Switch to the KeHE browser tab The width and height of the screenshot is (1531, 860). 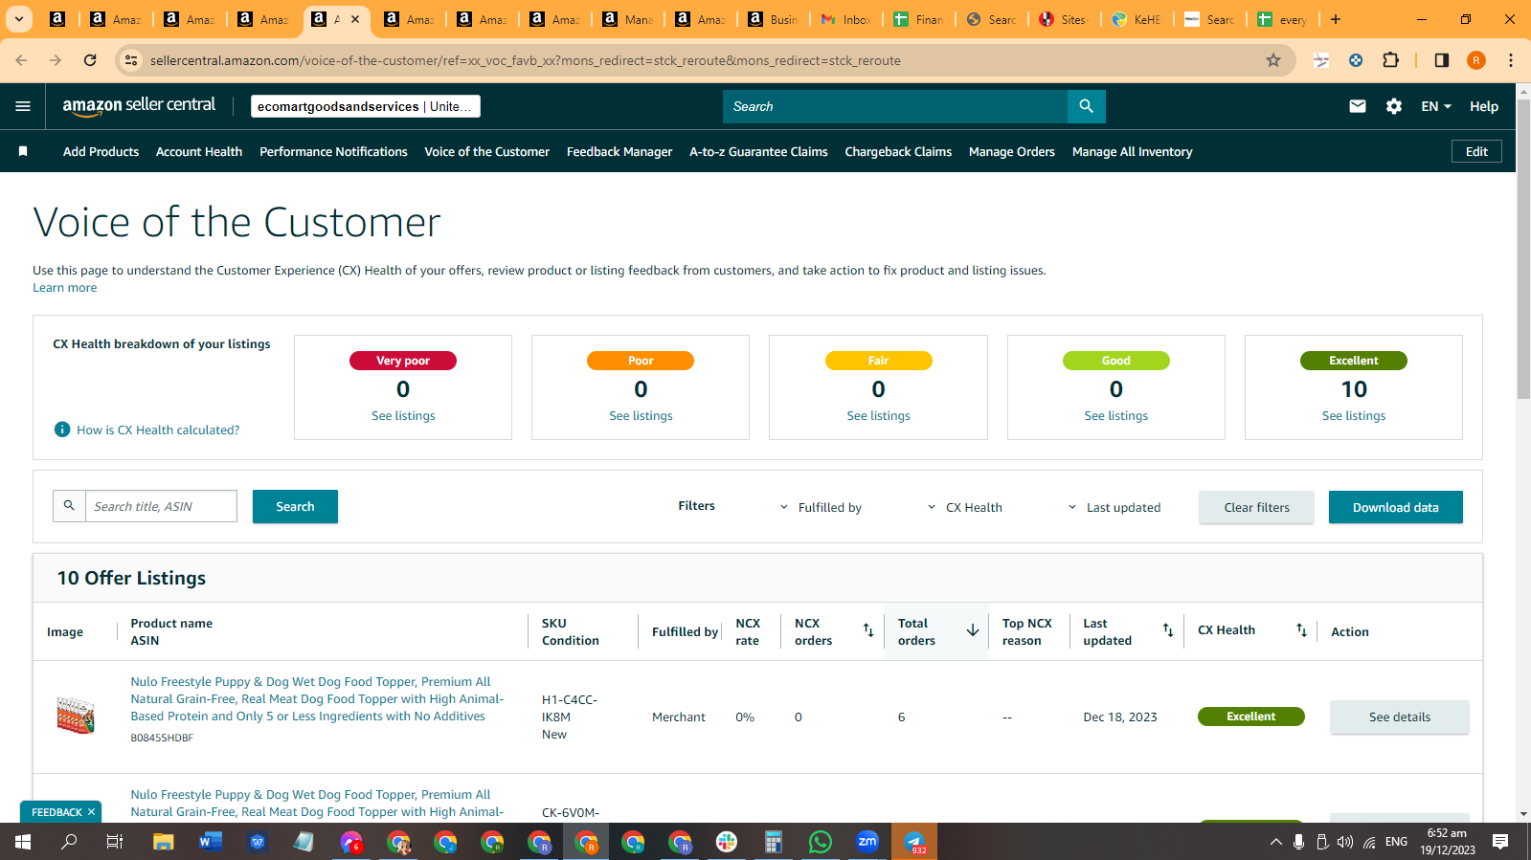[x=1137, y=19]
